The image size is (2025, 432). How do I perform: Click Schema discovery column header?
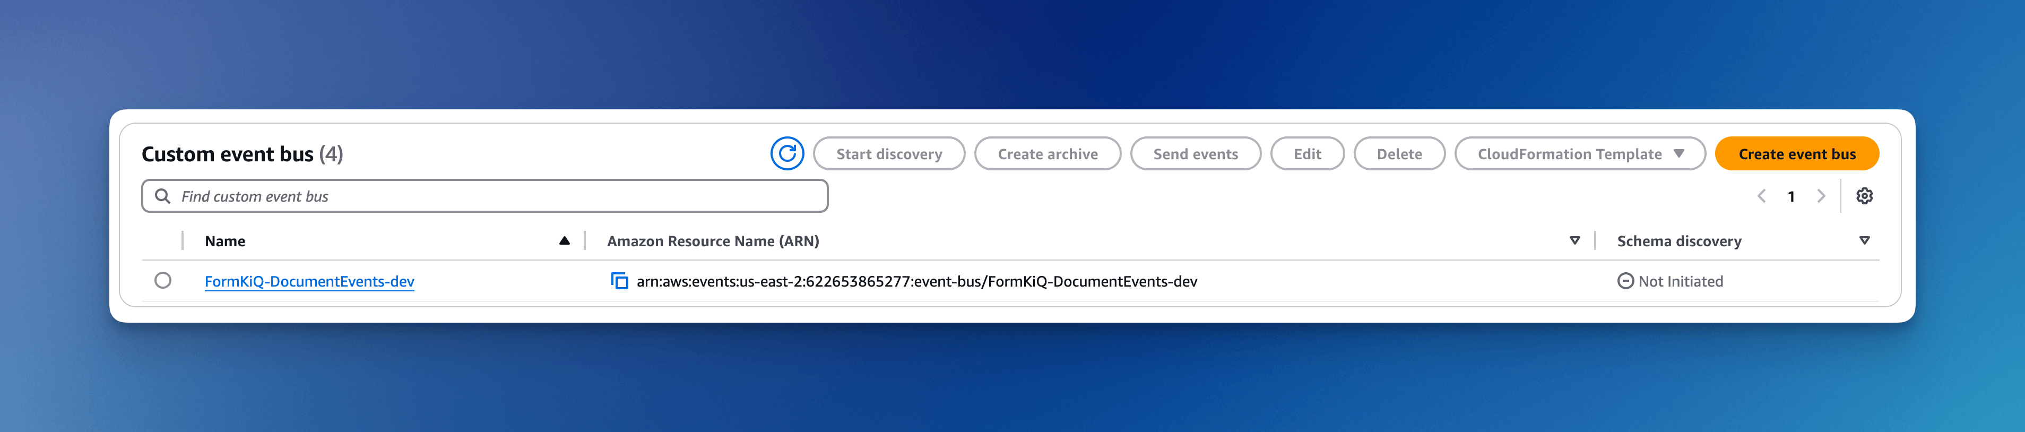point(1678,241)
